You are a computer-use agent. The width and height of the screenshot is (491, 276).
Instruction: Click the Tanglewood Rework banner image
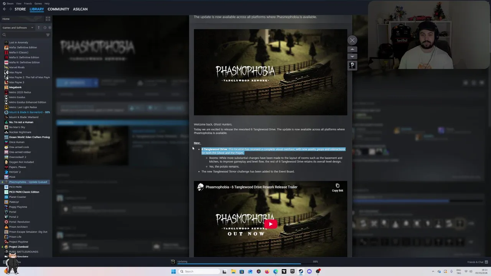tap(270, 72)
